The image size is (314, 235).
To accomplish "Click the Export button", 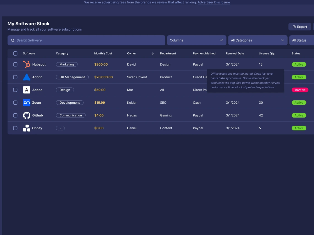I will click(x=300, y=27).
